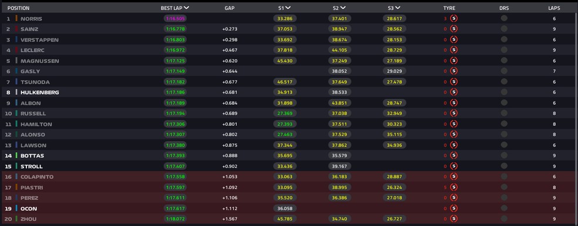Click Zhou's DRS indicator dot
The width and height of the screenshot is (578, 226).
click(x=504, y=219)
